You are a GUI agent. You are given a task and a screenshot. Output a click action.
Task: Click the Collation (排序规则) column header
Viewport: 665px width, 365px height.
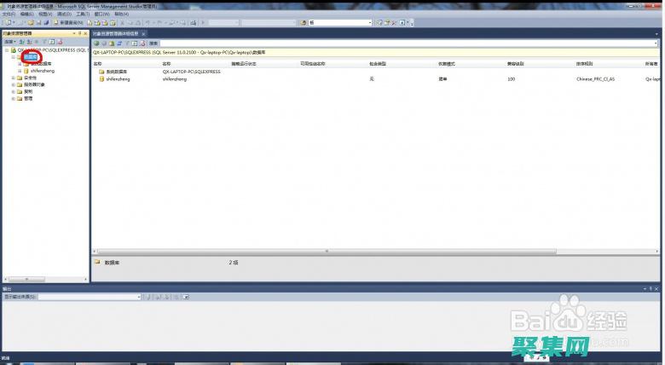pos(585,63)
